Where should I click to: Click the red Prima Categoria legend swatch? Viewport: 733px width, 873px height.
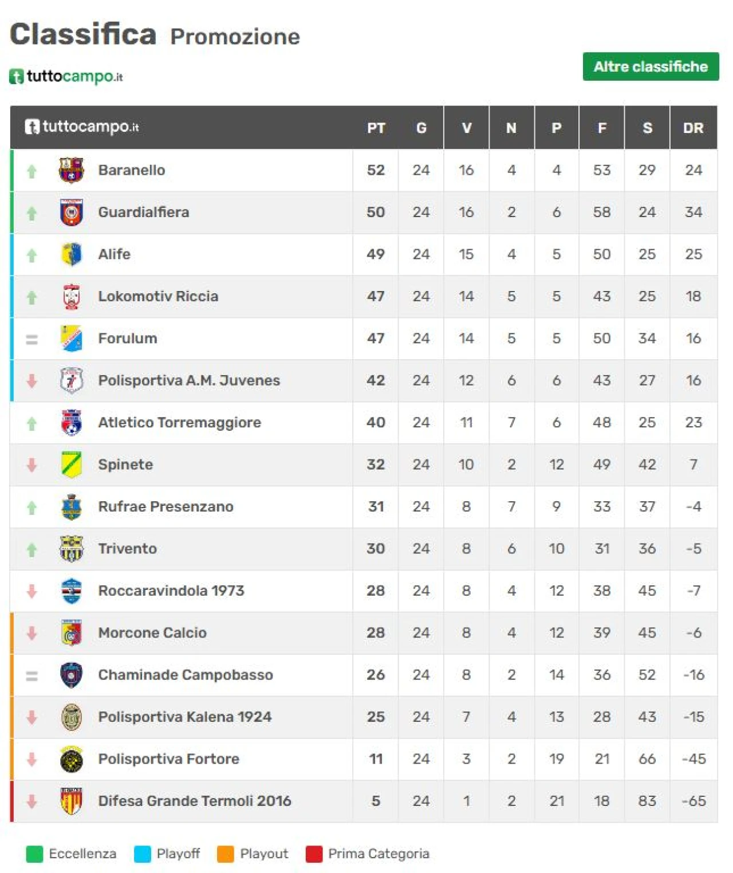[314, 854]
